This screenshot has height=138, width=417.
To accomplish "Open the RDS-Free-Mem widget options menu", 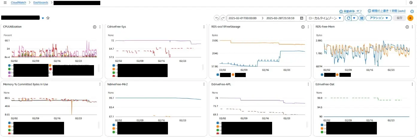I will [x=412, y=27].
